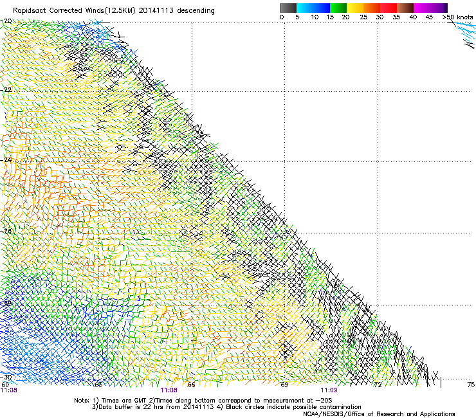Pick the yellow 20-25 knots legend color
The height and width of the screenshot is (418, 476).
coord(355,8)
